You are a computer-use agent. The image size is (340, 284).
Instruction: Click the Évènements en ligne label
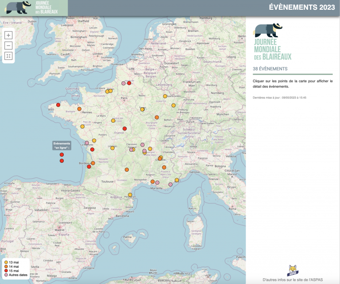[x=62, y=145]
